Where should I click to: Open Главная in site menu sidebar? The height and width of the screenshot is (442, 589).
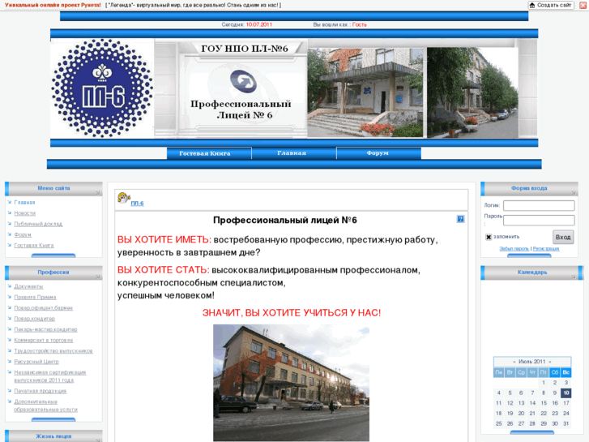(24, 203)
